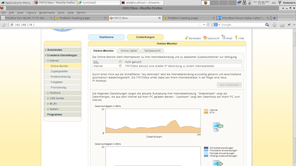The height and width of the screenshot is (166, 296).
Task: Click the Startmenu button
Action: (106, 37)
